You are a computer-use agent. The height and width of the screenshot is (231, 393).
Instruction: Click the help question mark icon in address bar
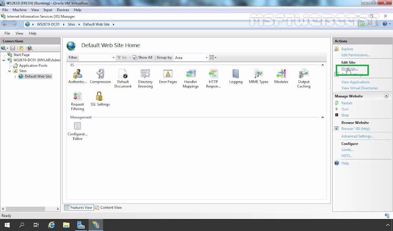(x=385, y=24)
